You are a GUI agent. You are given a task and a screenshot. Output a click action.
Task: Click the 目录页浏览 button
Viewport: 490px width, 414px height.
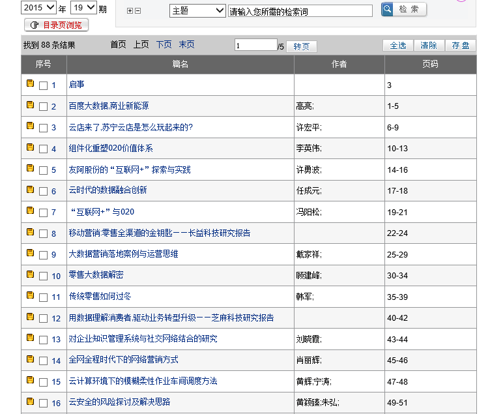tap(56, 25)
